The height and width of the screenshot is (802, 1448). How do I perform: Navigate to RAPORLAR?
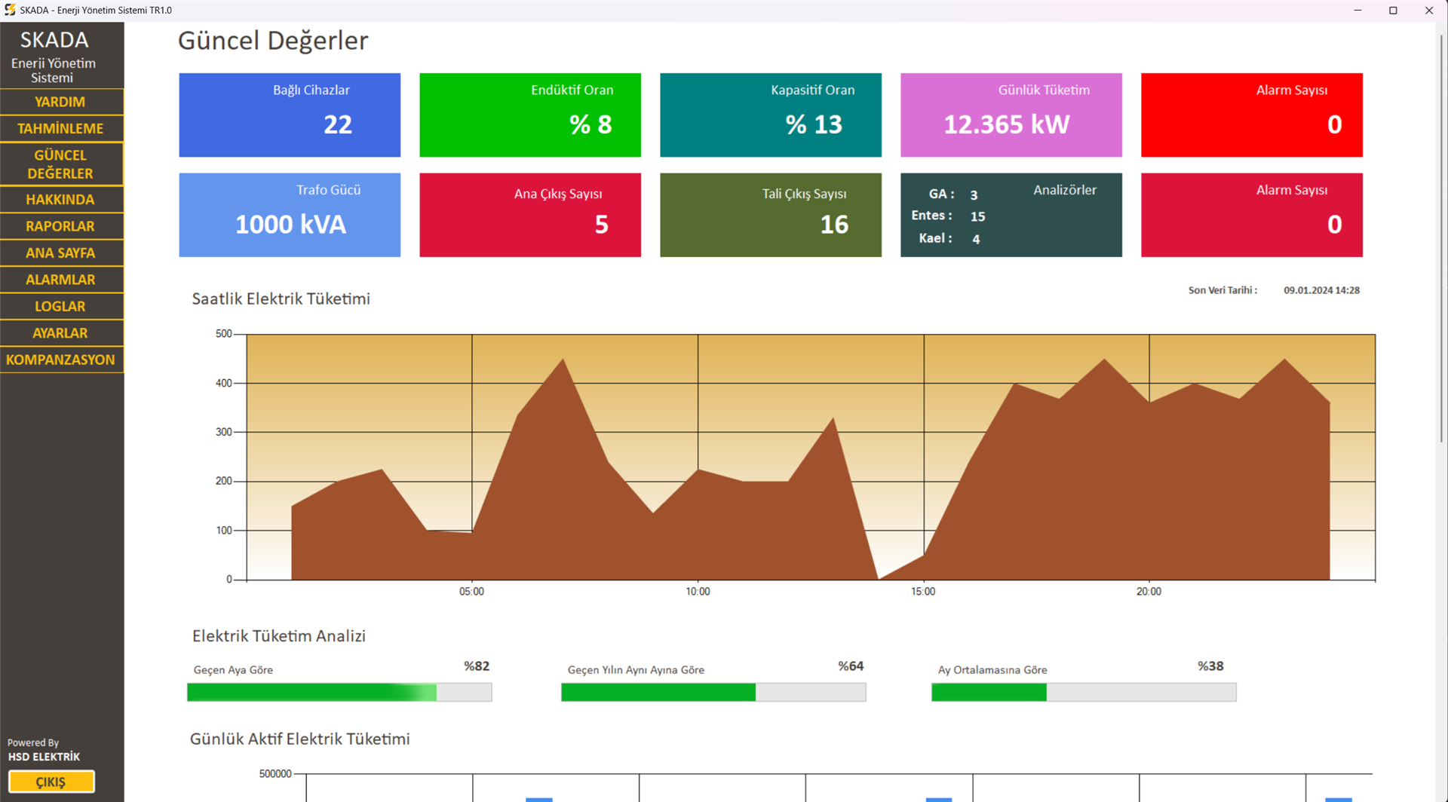[x=60, y=226]
